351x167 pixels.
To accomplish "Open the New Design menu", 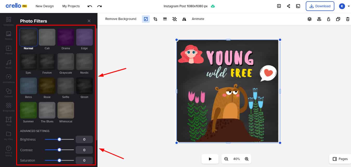I will (44, 6).
